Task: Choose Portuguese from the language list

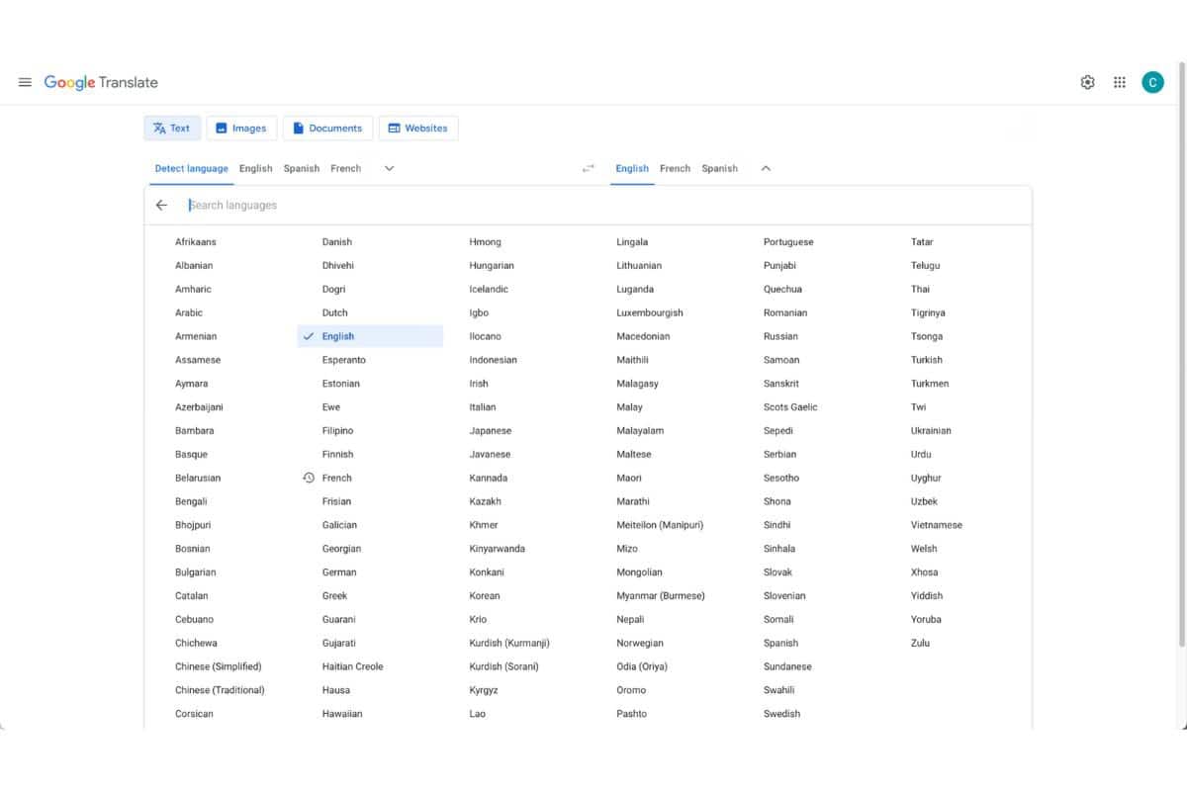Action: [x=788, y=242]
